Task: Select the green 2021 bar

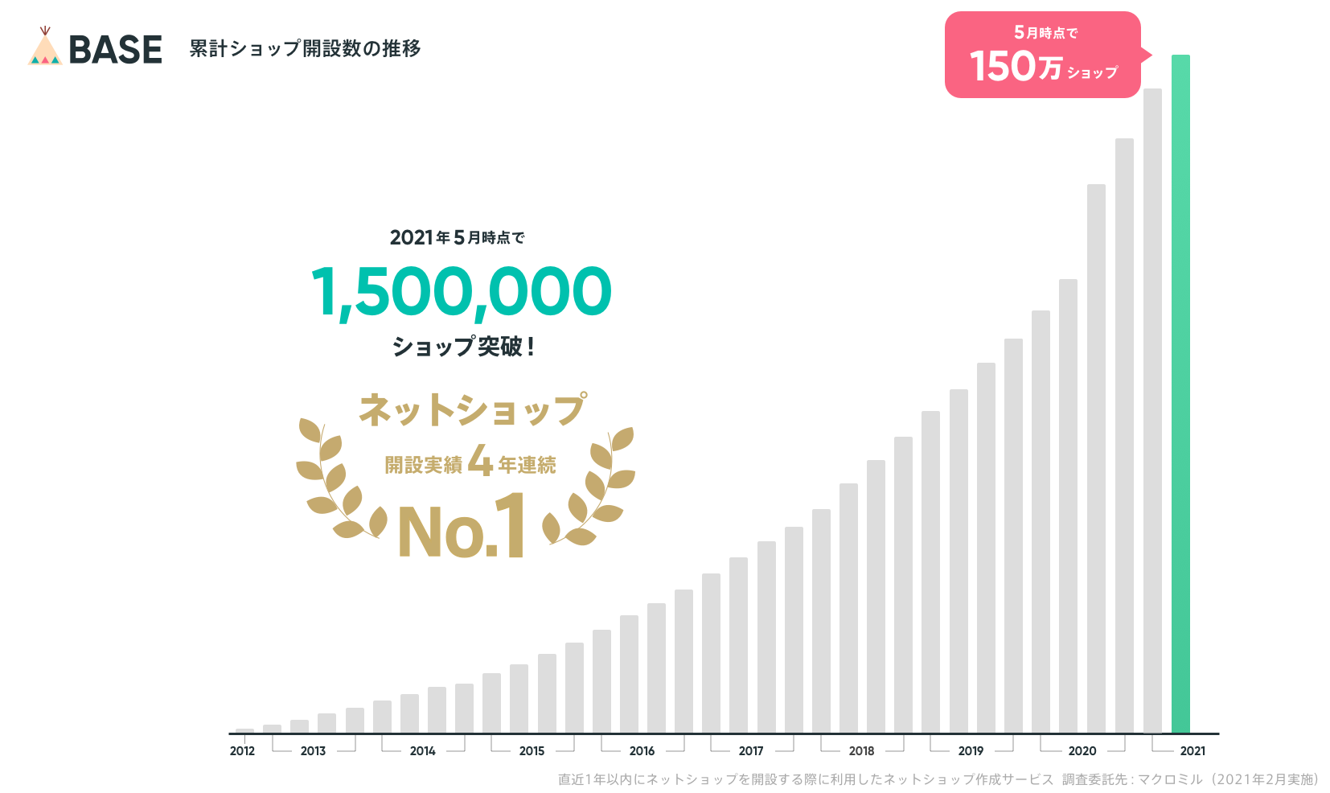Action: 1180,394
